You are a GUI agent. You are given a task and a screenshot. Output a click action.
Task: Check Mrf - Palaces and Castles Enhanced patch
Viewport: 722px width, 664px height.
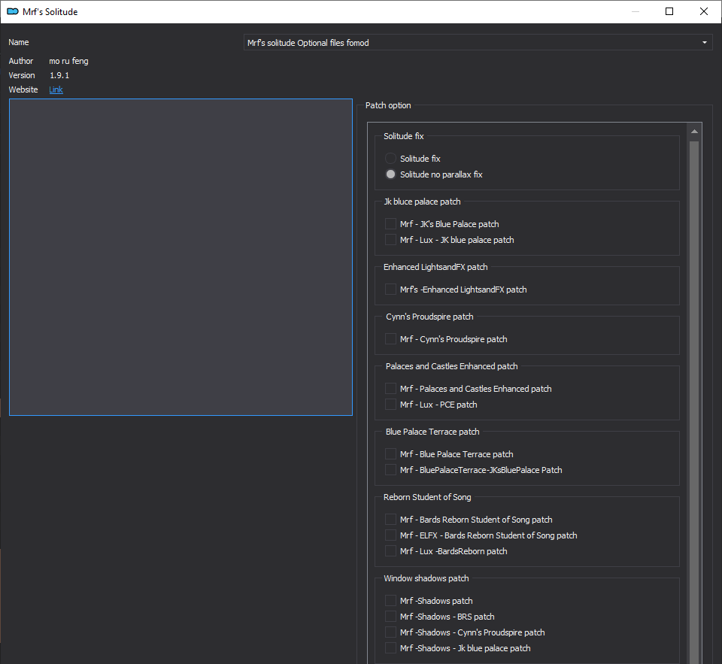click(390, 389)
